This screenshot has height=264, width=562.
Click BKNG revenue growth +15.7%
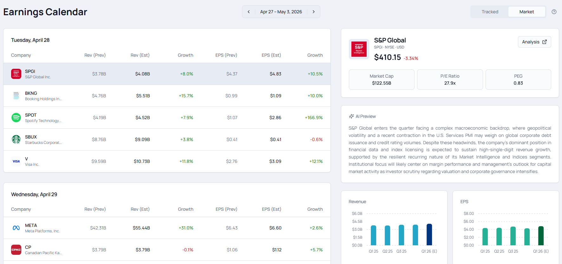pyautogui.click(x=186, y=96)
